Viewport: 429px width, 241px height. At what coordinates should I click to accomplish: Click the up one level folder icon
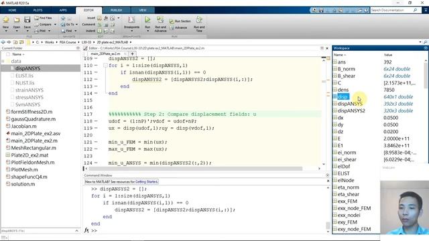[15, 42]
